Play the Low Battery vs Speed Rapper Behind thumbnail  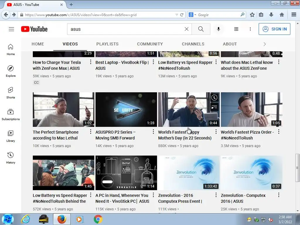(x=64, y=173)
